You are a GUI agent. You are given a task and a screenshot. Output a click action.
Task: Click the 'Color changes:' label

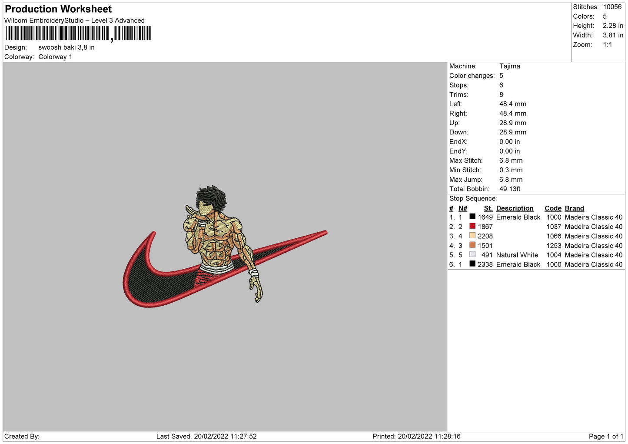472,76
